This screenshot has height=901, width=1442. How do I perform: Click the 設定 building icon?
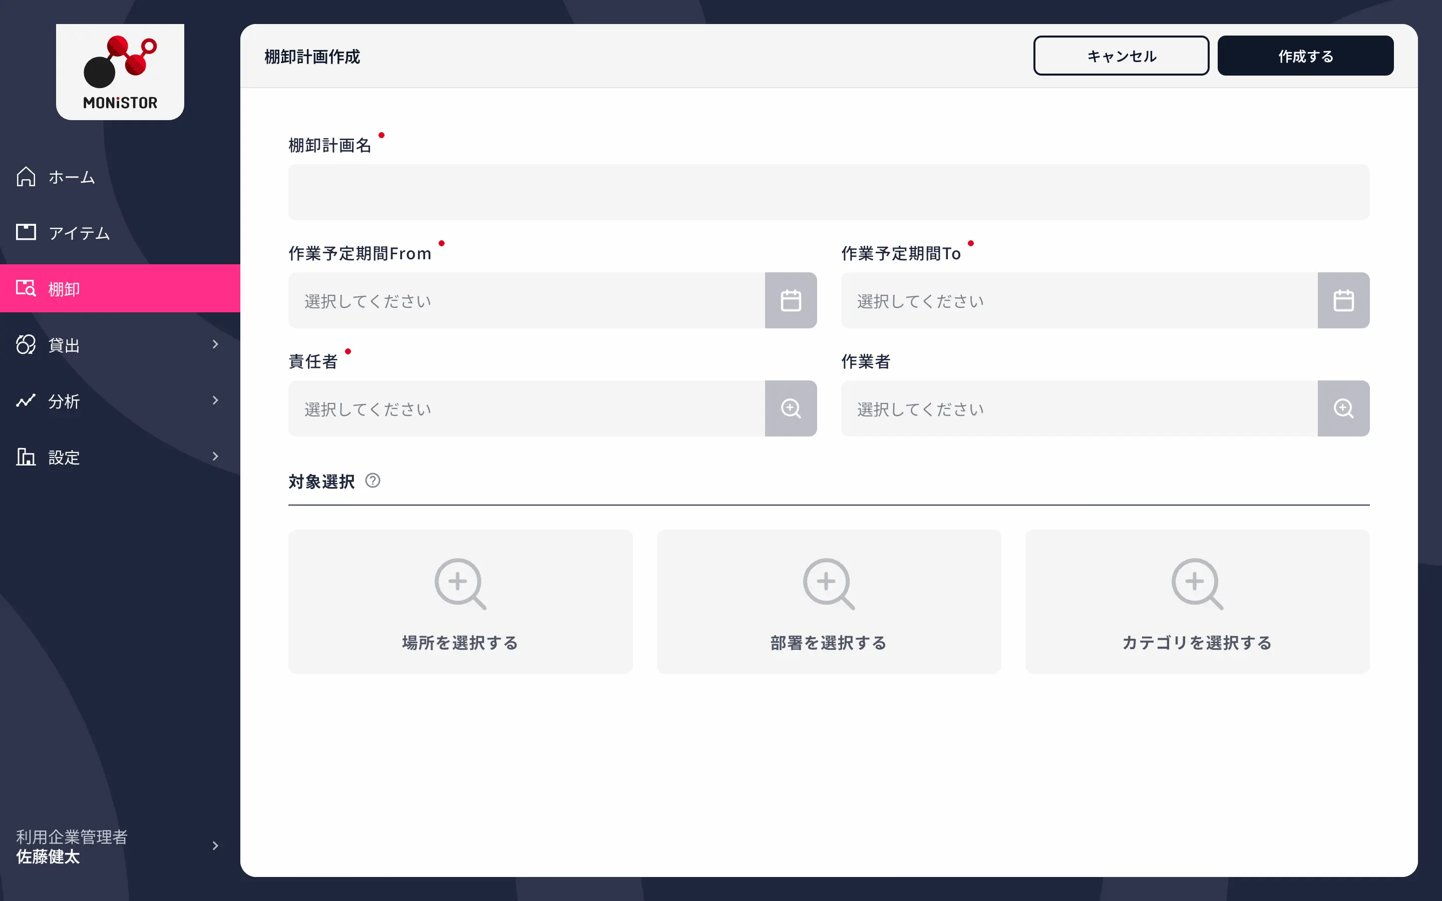tap(26, 457)
